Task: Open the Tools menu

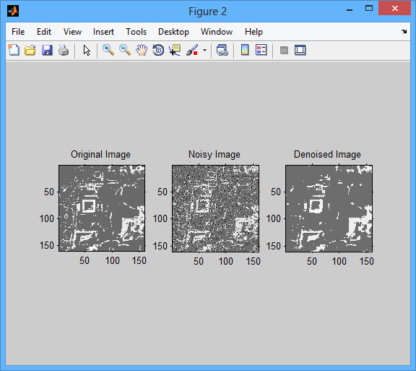Action: point(136,32)
